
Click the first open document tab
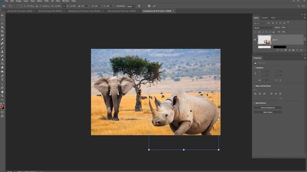[20, 11]
